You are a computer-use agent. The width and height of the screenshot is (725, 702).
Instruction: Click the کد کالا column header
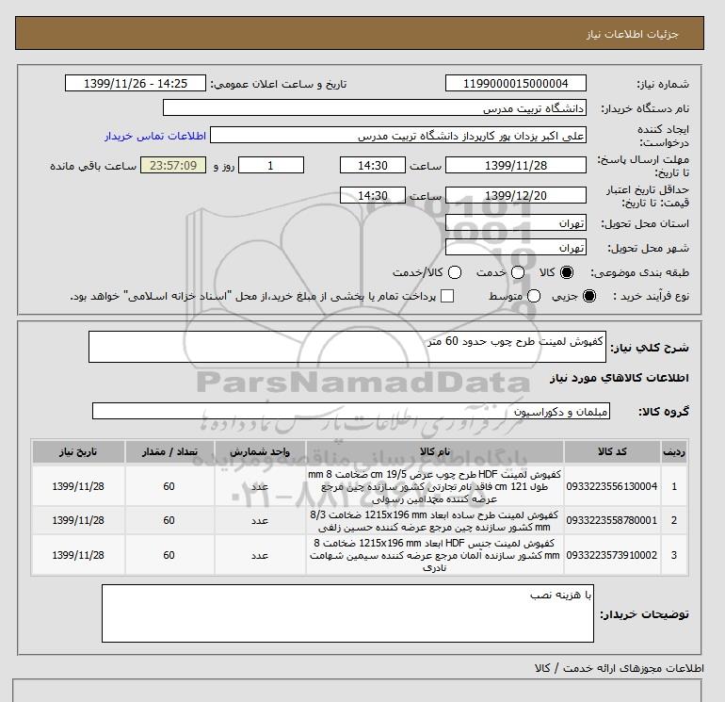point(612,451)
